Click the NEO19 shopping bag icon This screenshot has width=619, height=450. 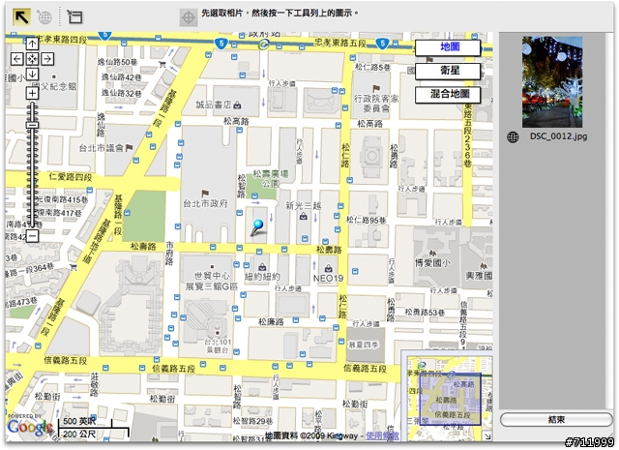coord(328,269)
